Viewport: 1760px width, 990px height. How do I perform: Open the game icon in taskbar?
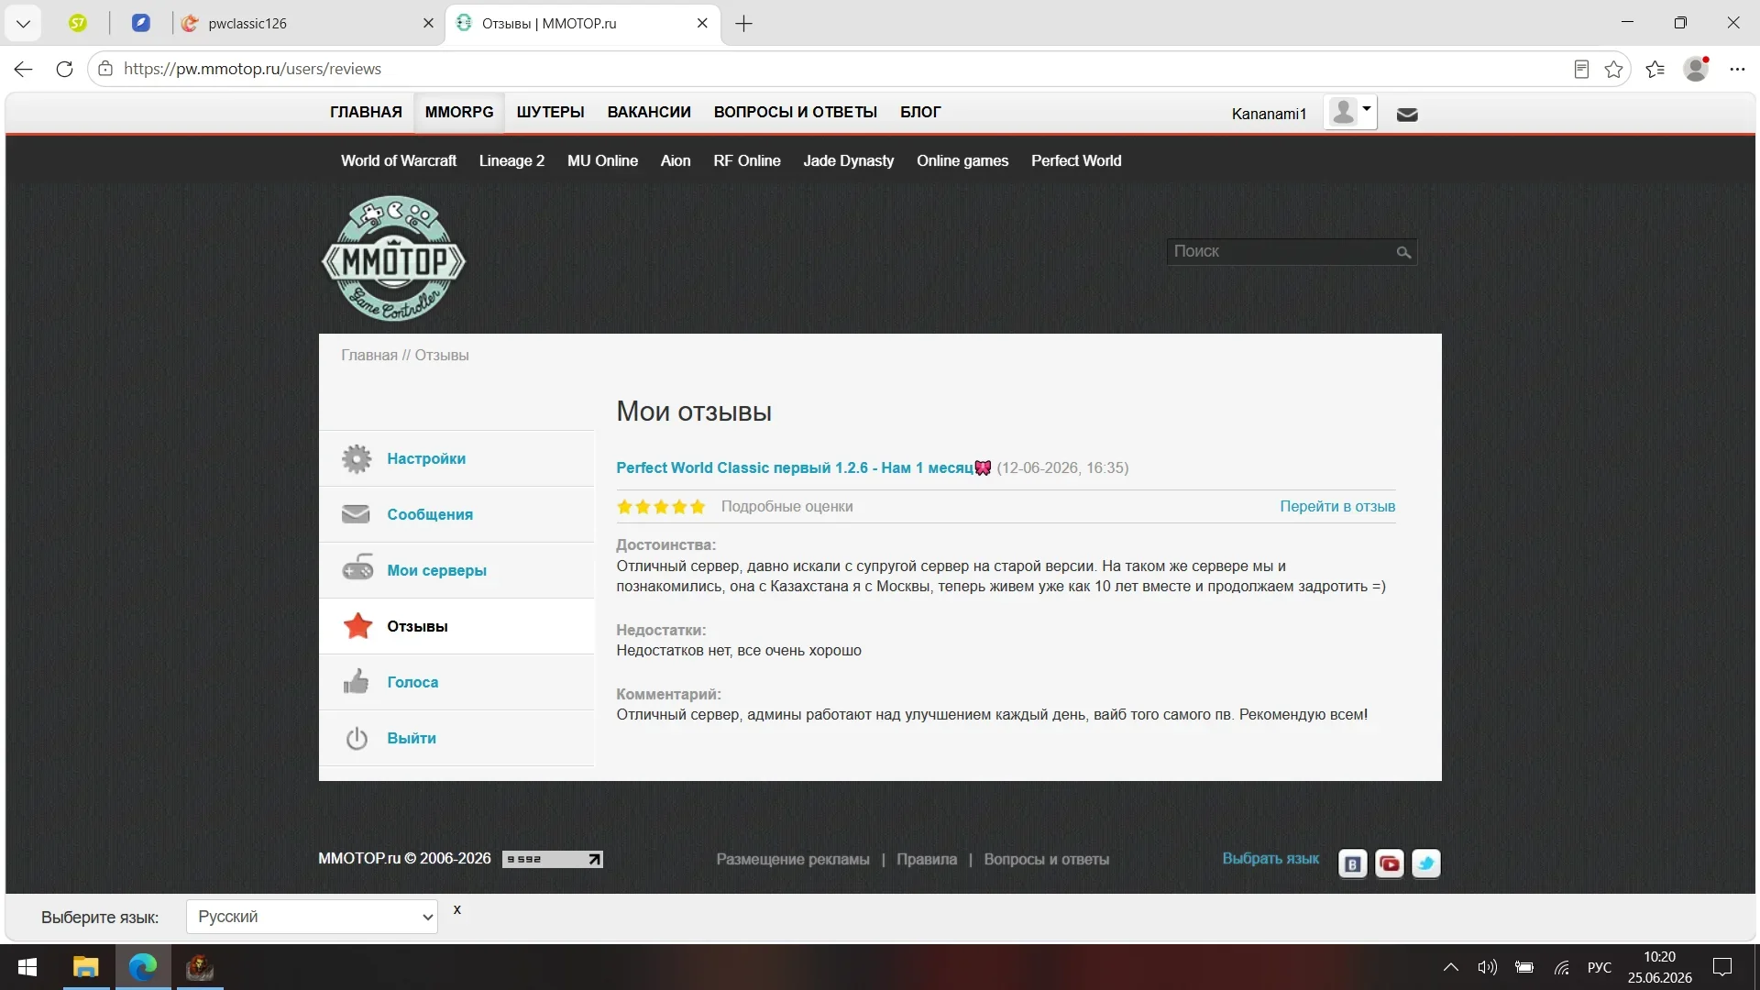pyautogui.click(x=200, y=967)
